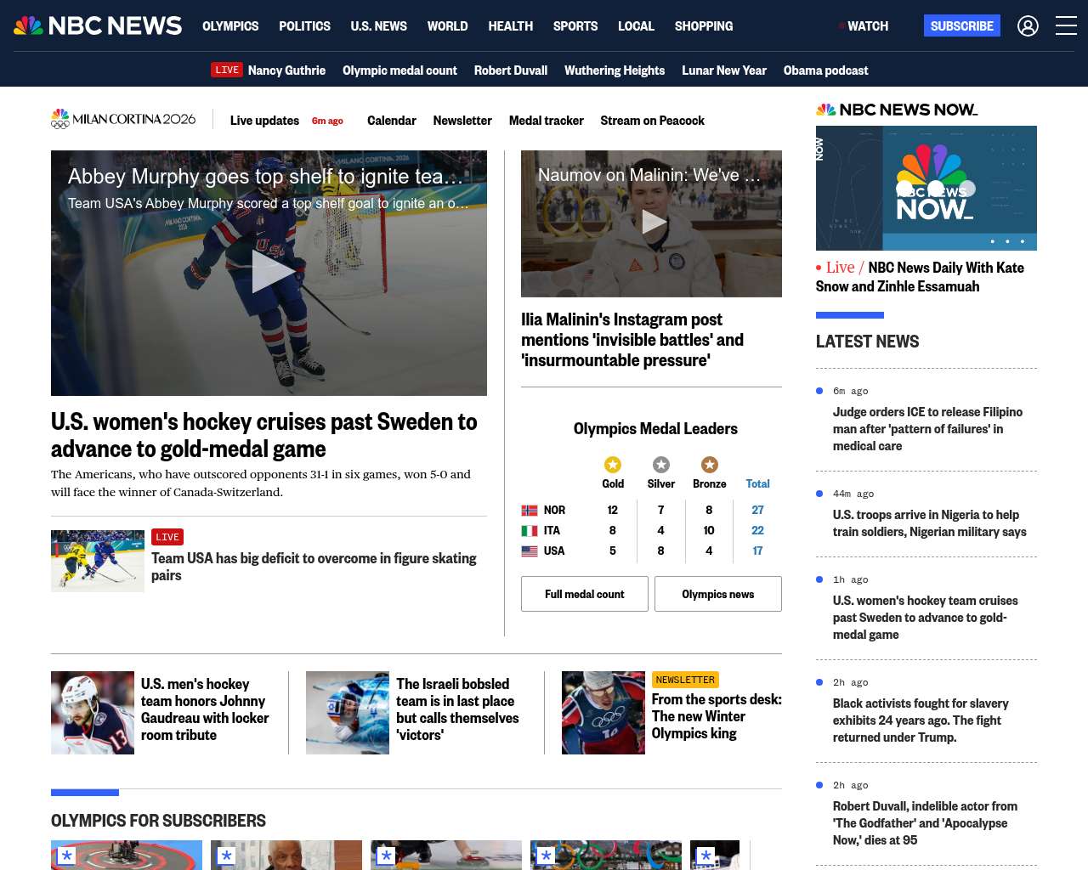Open the Nancy Guthrie trending topic

[x=286, y=71]
